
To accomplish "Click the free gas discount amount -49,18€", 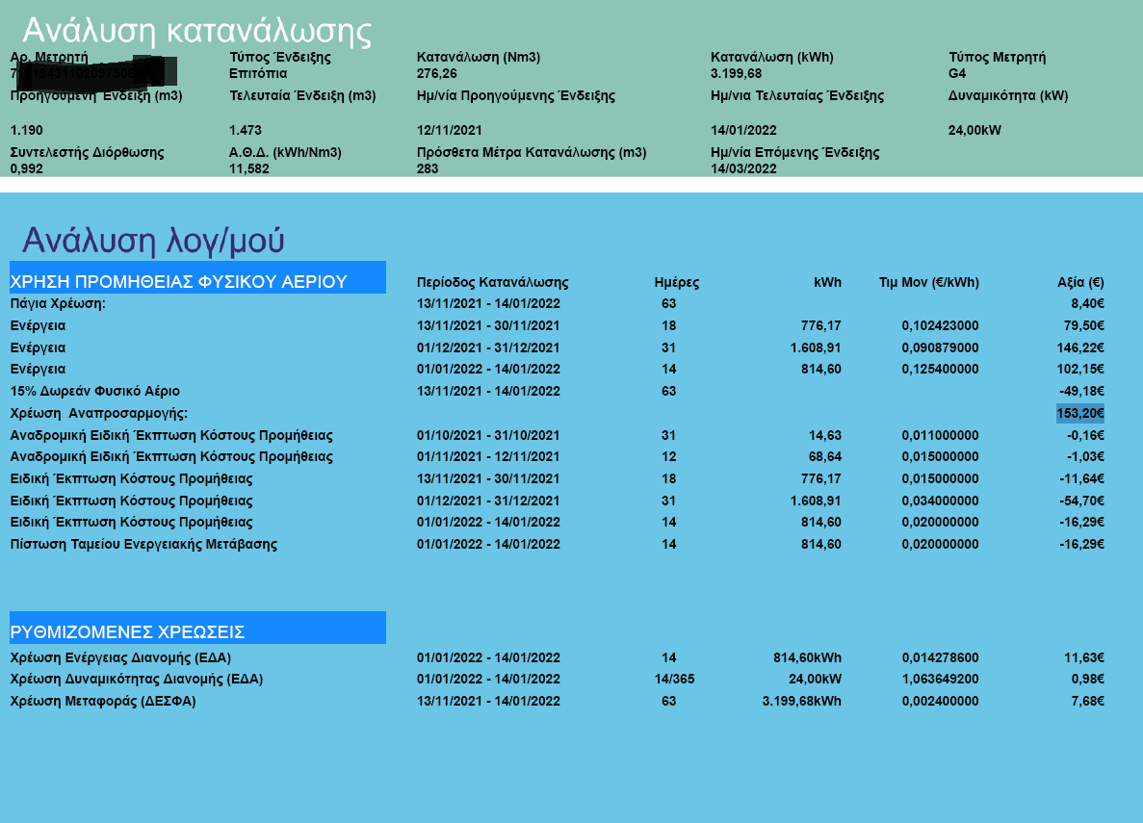I will click(x=1081, y=391).
